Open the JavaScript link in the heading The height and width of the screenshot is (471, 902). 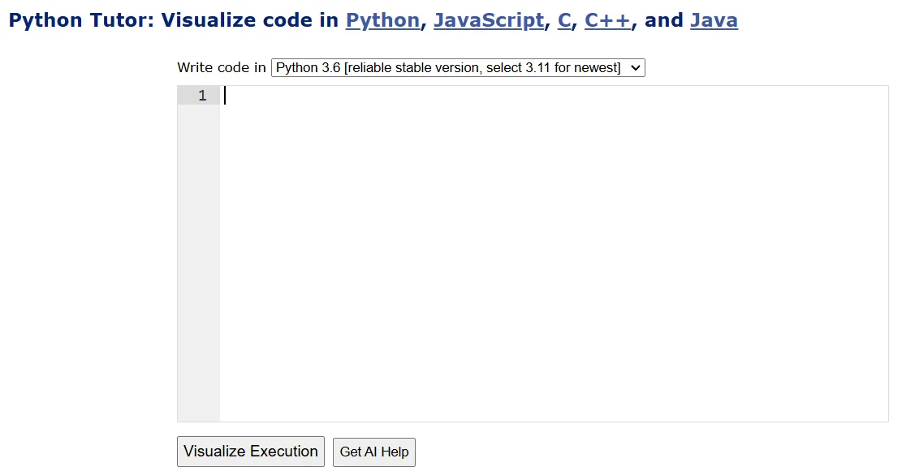pos(488,20)
